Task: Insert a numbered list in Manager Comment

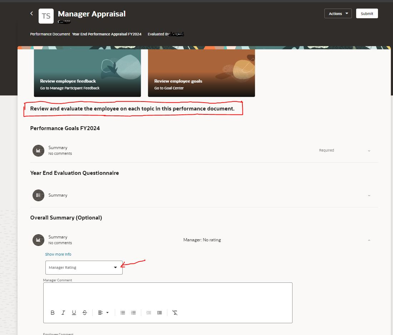Action: pos(133,312)
